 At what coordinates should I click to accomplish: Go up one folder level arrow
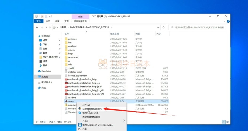pos(50,27)
